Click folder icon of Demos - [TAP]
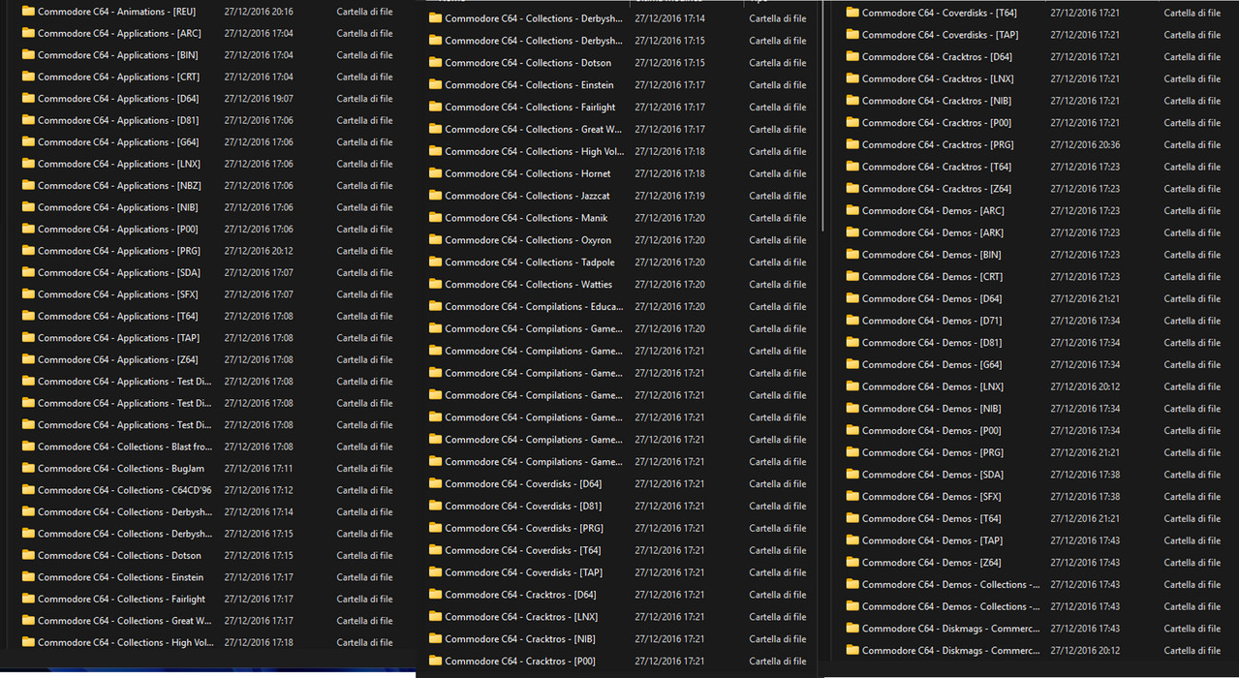Viewport: 1239px width, 678px height. point(852,540)
